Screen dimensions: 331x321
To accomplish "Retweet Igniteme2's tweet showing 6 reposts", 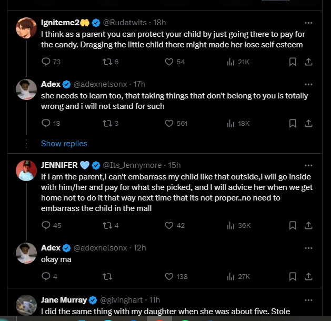I will (x=107, y=62).
